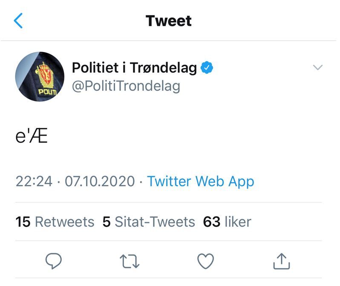
Task: Open the Politiet i Trøndelag profile name
Action: pos(134,68)
